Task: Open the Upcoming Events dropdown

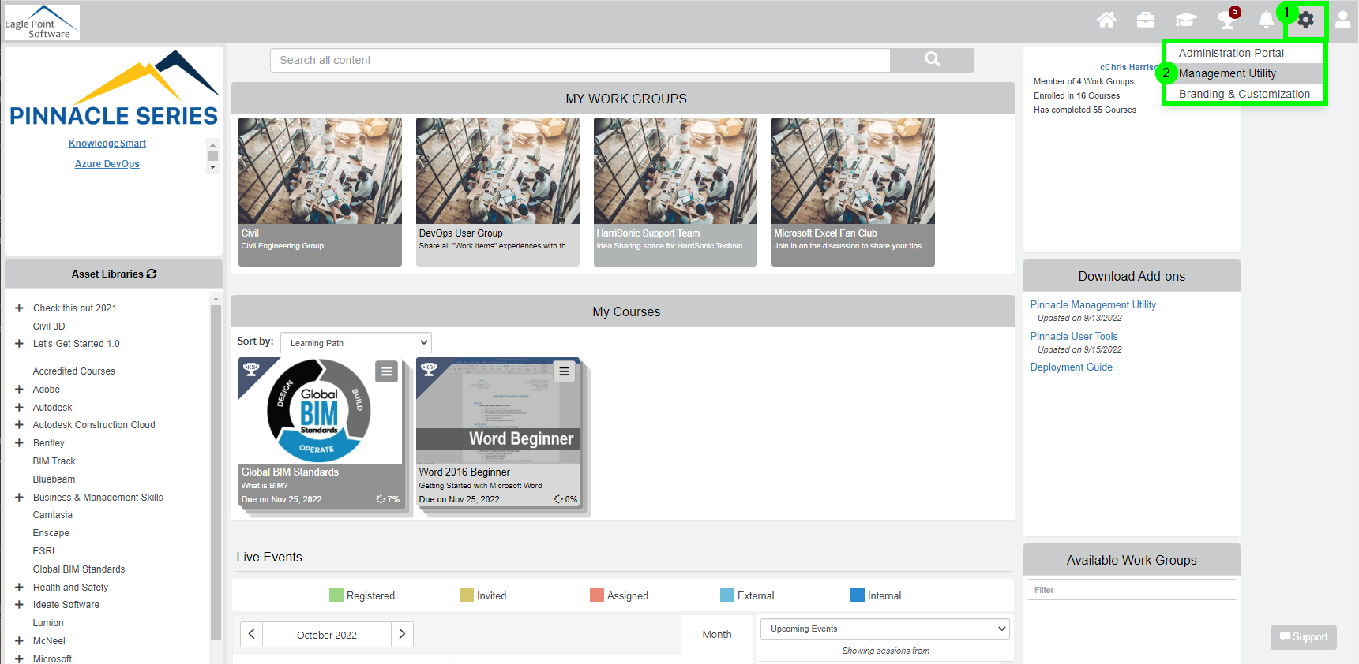Action: [884, 629]
